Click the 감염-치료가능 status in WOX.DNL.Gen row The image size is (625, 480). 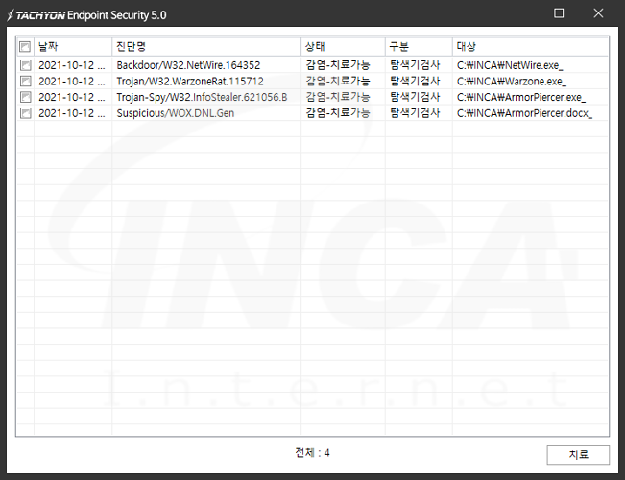tap(338, 113)
